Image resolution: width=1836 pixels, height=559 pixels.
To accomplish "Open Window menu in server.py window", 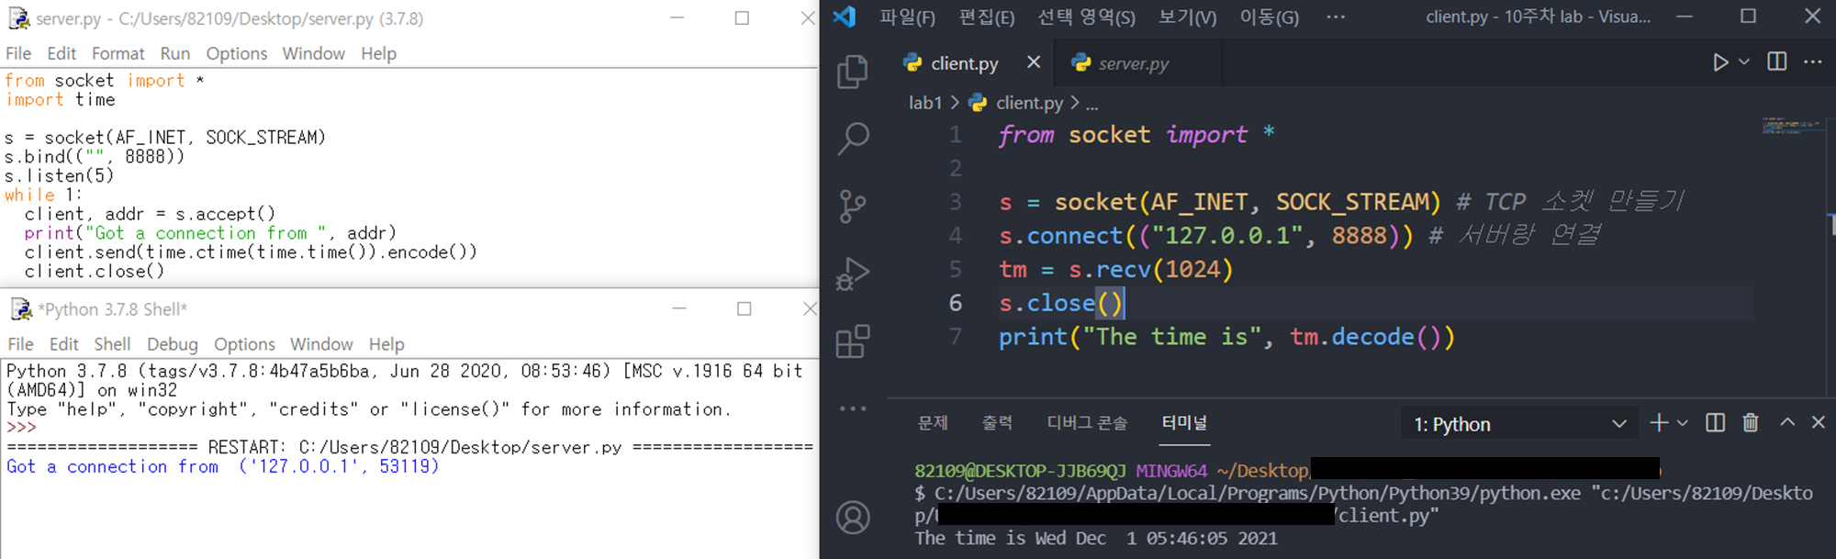I will [314, 53].
